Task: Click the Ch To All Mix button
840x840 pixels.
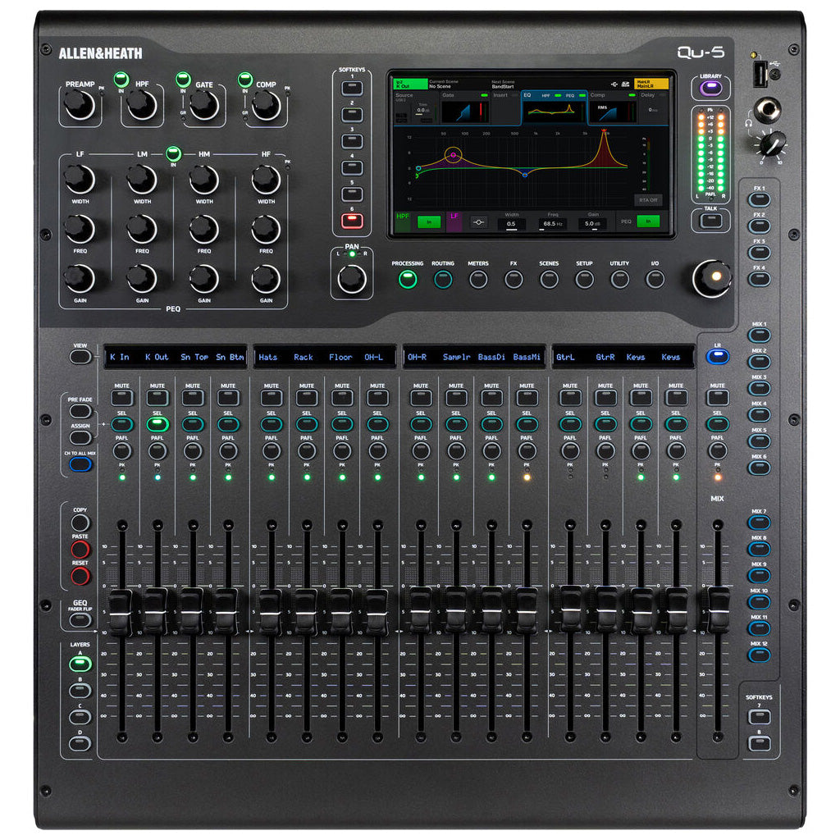Action: point(80,464)
